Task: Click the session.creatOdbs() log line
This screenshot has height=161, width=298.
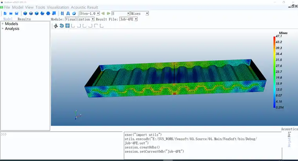Action: tap(142, 147)
